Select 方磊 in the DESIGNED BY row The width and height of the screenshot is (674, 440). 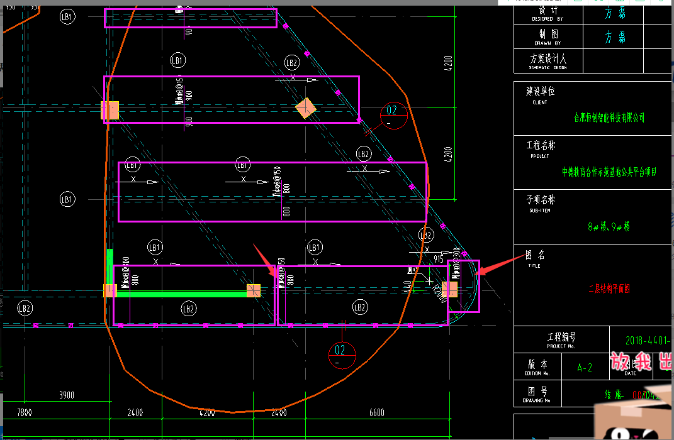point(615,13)
